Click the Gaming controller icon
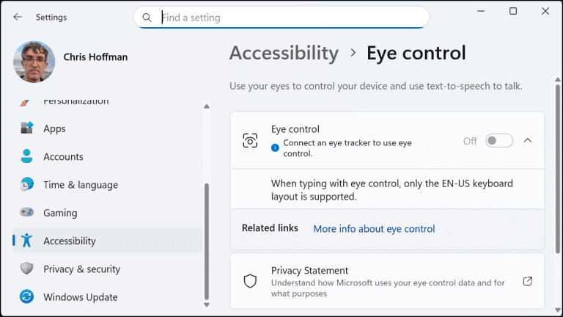563x317 pixels. [27, 213]
